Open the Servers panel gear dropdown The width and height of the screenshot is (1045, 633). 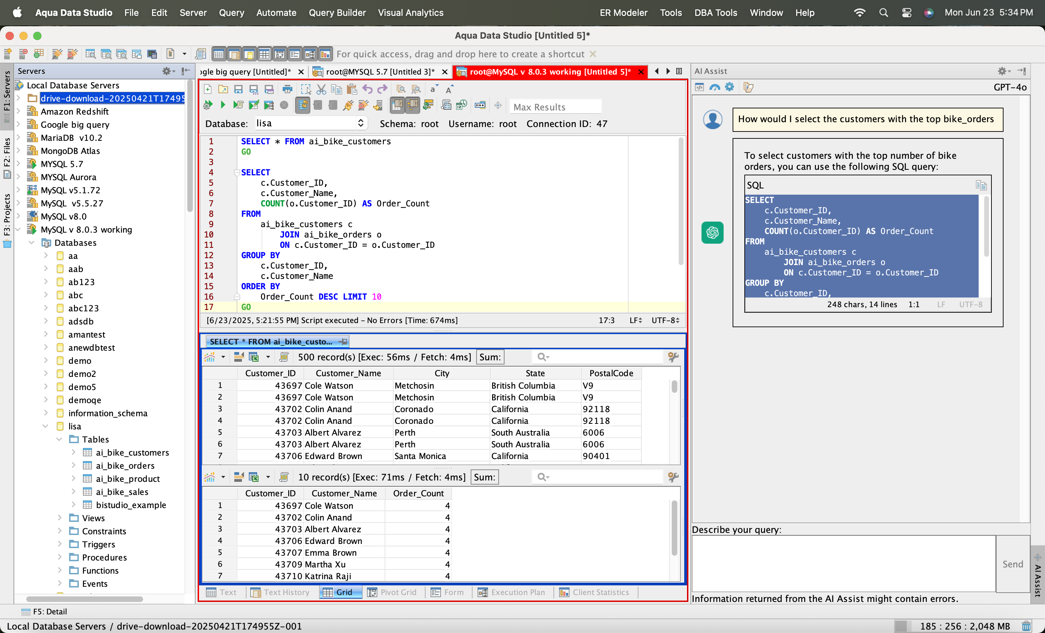pos(168,71)
